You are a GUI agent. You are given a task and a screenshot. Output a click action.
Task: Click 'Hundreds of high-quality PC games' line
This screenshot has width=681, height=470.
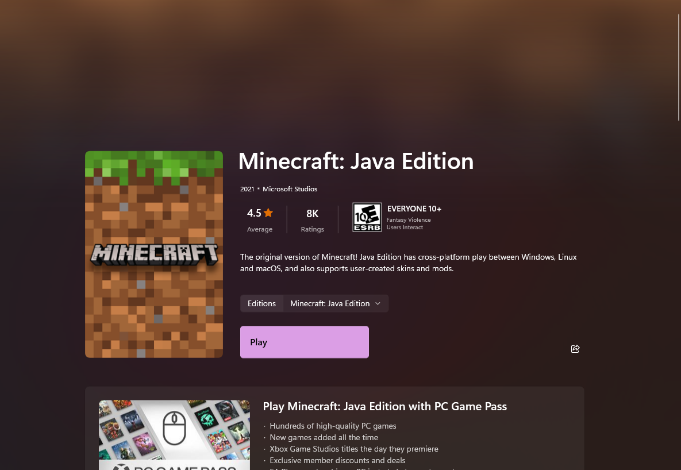coord(333,426)
